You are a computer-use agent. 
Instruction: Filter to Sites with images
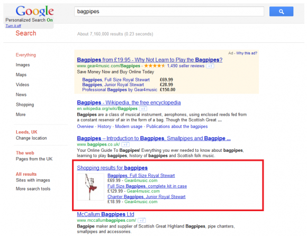33,180
